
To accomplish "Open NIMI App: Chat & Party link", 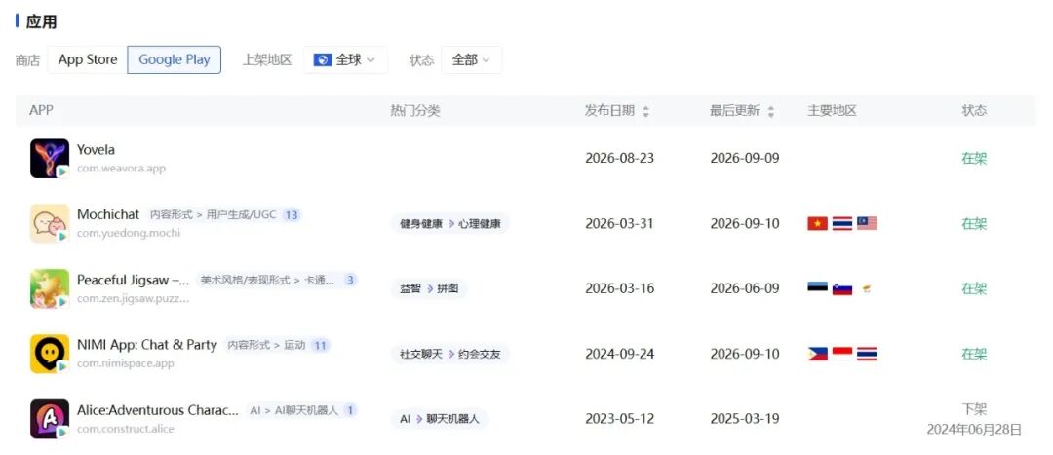I will 147,345.
